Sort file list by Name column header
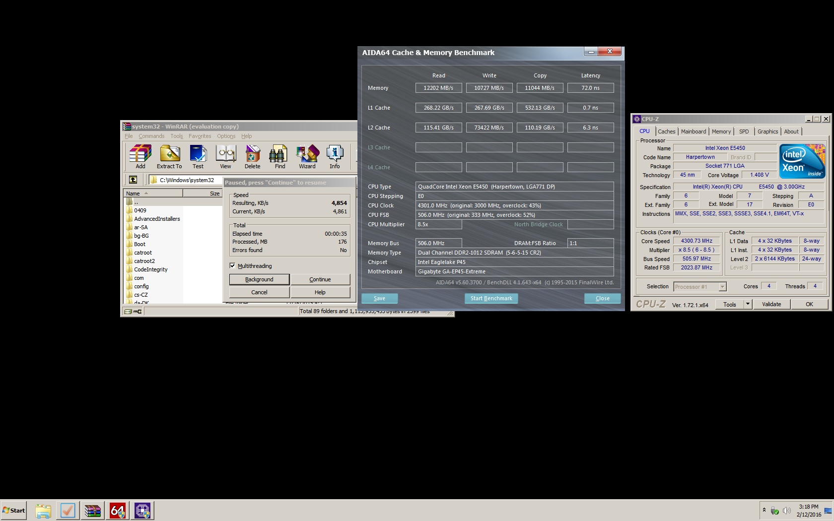834x521 pixels. [x=153, y=194]
